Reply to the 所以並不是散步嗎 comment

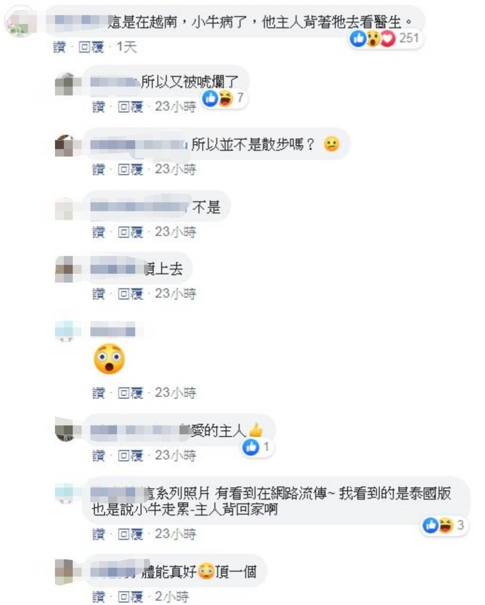130,169
